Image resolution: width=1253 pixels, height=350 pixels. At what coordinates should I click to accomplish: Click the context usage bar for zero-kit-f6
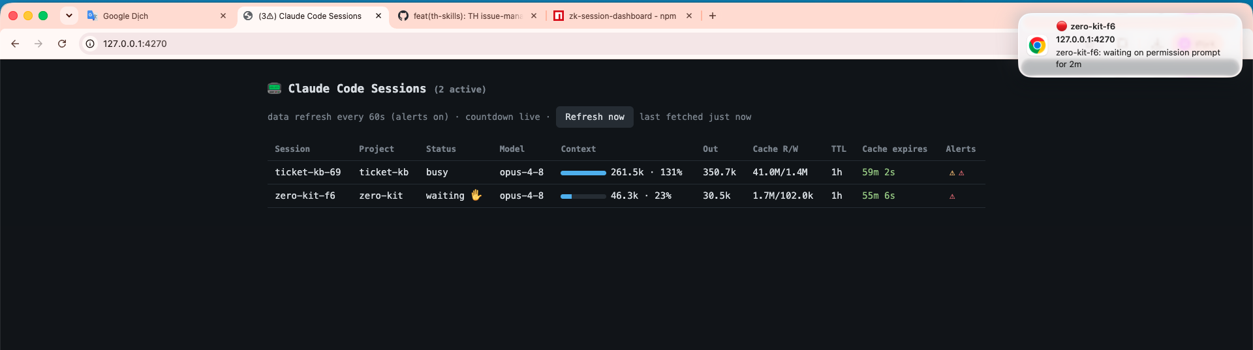[583, 196]
